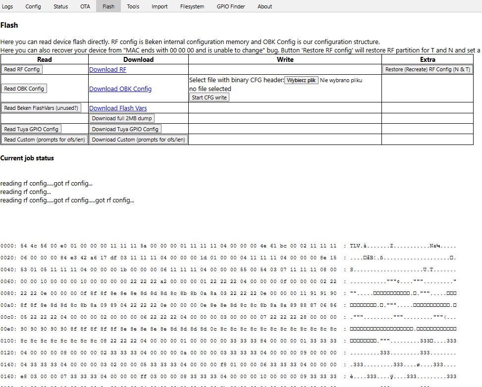The height and width of the screenshot is (387, 482).
Task: Click the hex dump row 0080
Action: click(x=228, y=293)
